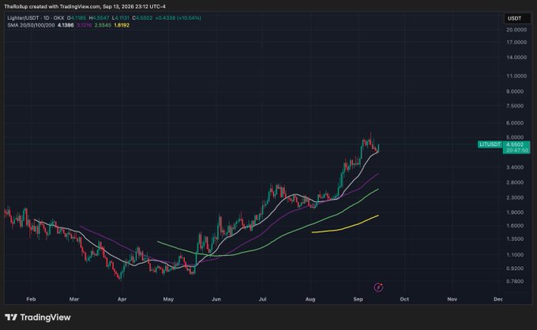Click the 17.0000 price axis label

coord(516,42)
